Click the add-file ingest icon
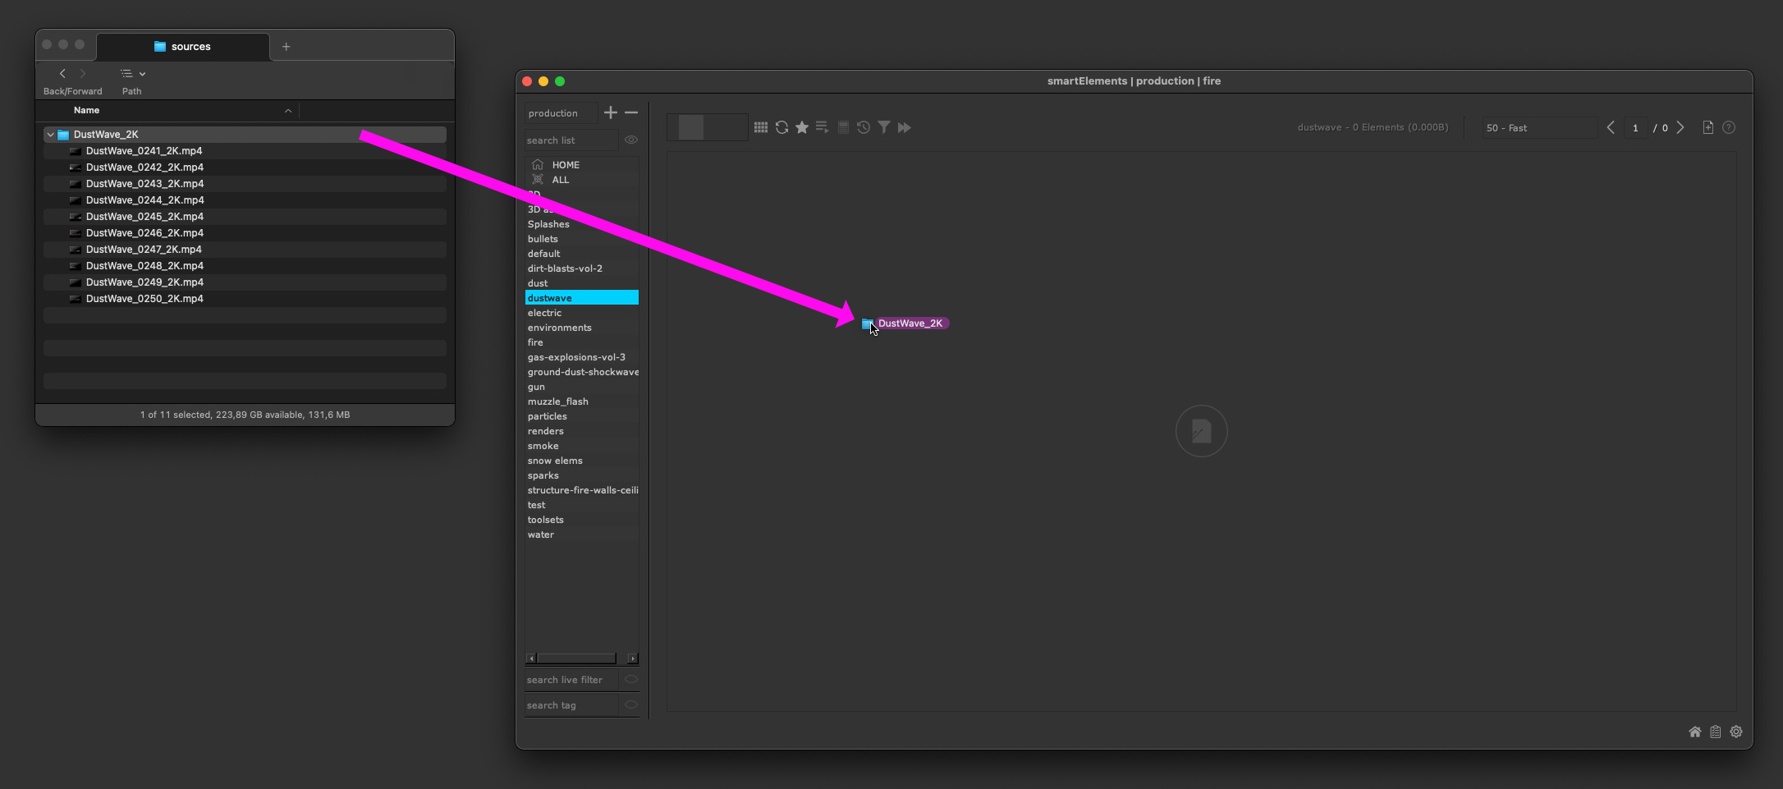 pyautogui.click(x=1707, y=127)
